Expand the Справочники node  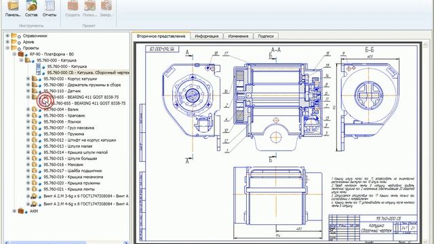[x=7, y=36]
